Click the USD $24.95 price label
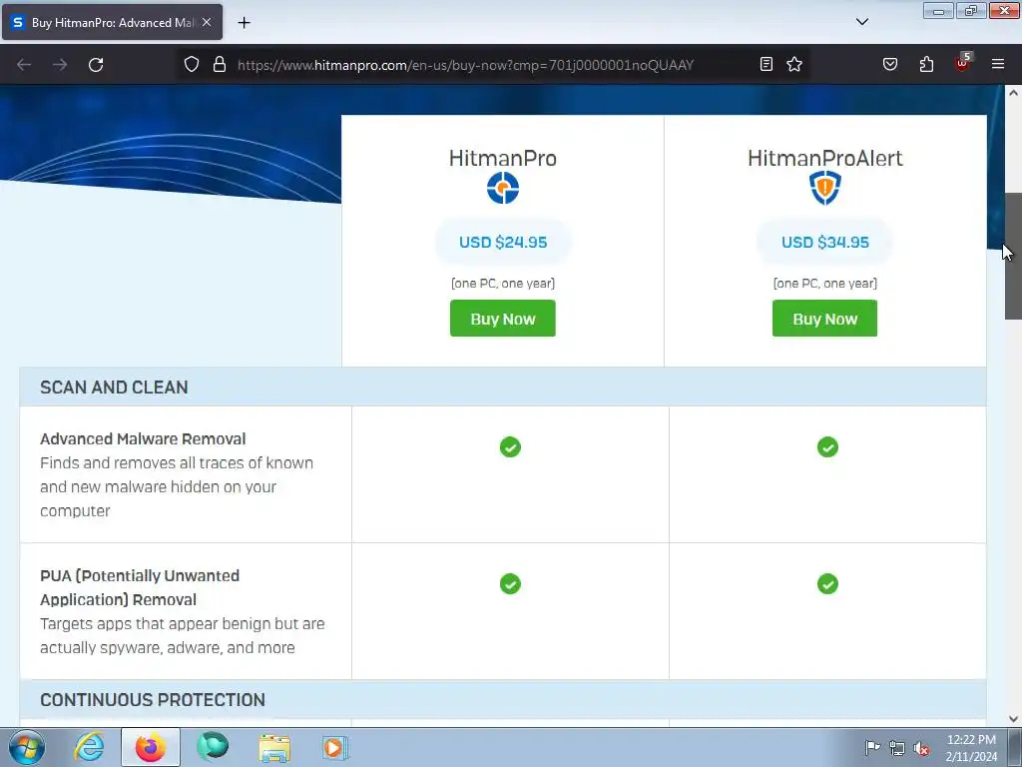Screen dimensions: 1022x767 (x=503, y=242)
